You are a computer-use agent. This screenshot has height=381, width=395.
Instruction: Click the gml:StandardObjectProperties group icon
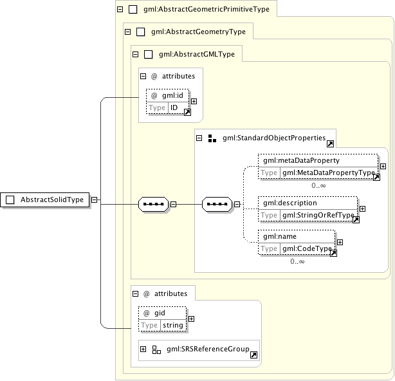(x=212, y=138)
